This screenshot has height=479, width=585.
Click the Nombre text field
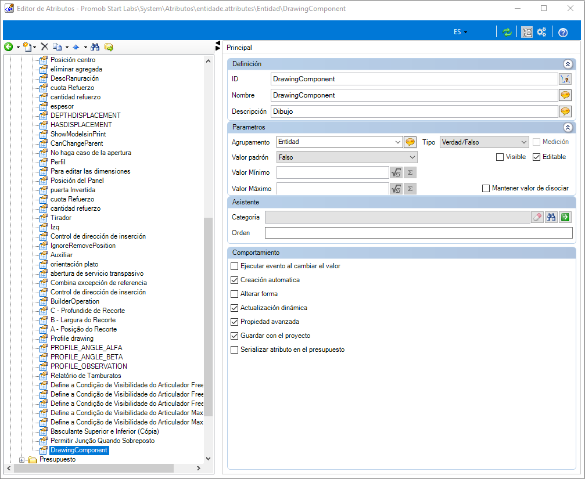414,95
